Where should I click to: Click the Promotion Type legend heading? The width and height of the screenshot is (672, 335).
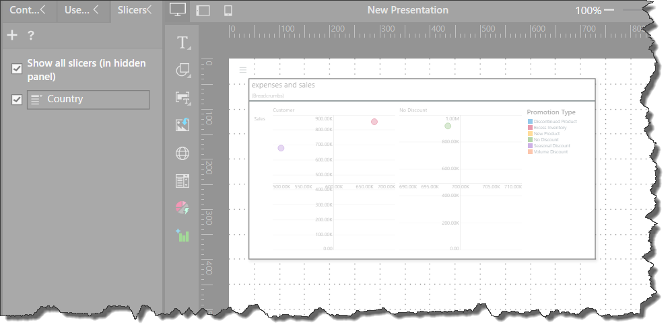pos(551,112)
